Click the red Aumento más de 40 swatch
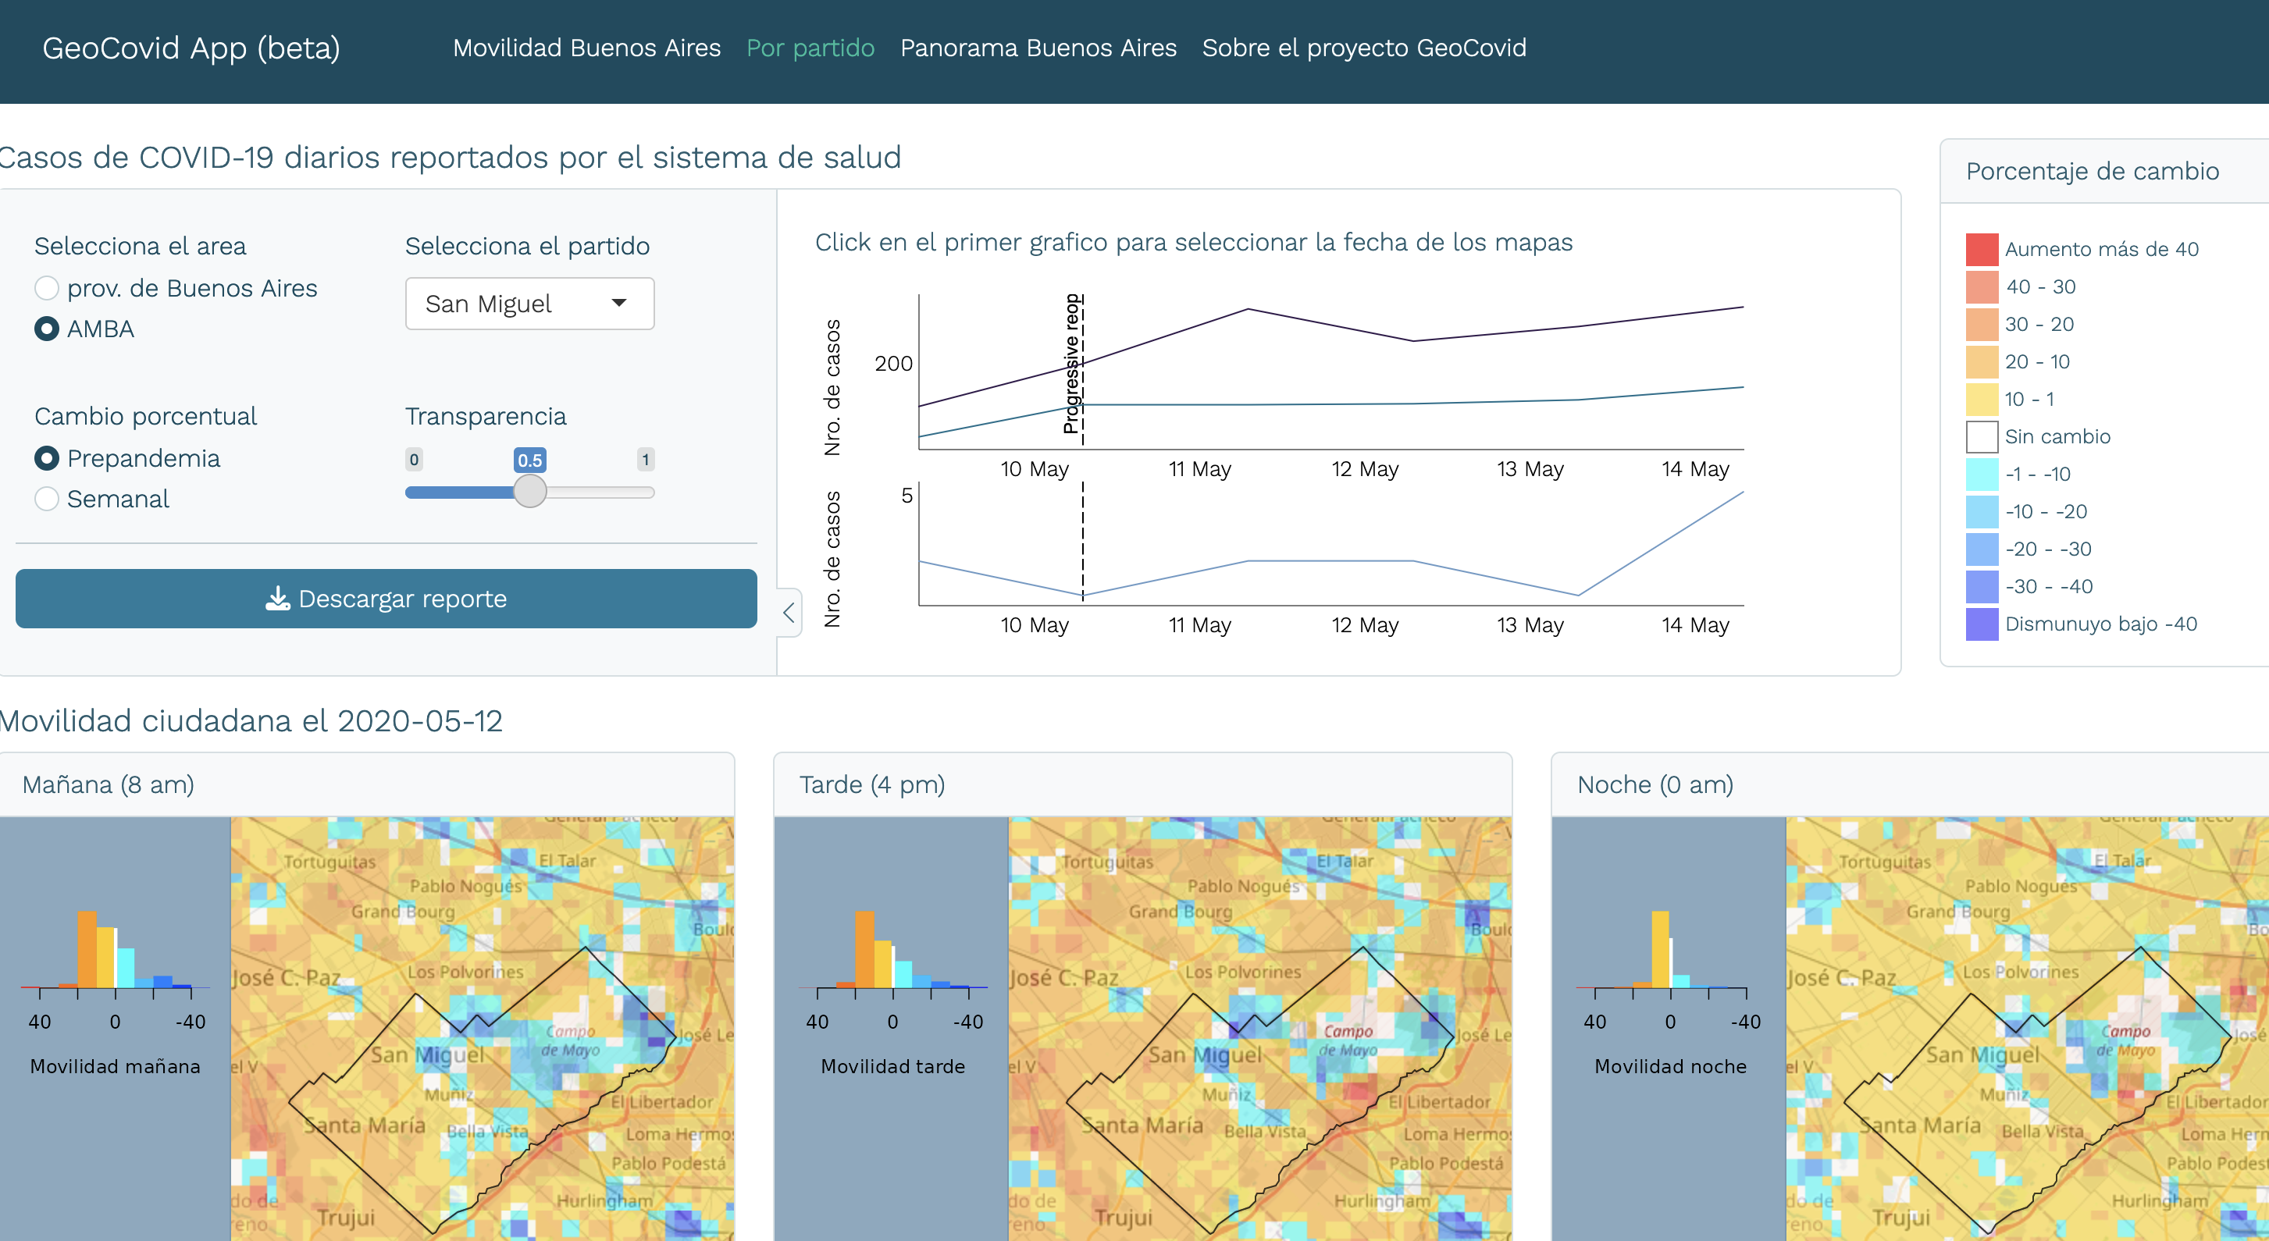Image resolution: width=2269 pixels, height=1241 pixels. (x=1981, y=249)
